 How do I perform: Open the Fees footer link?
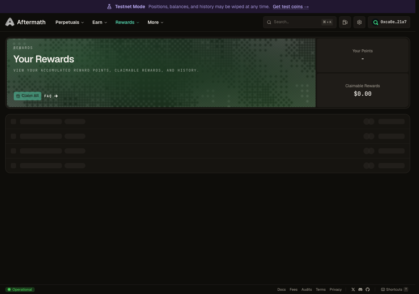294,289
